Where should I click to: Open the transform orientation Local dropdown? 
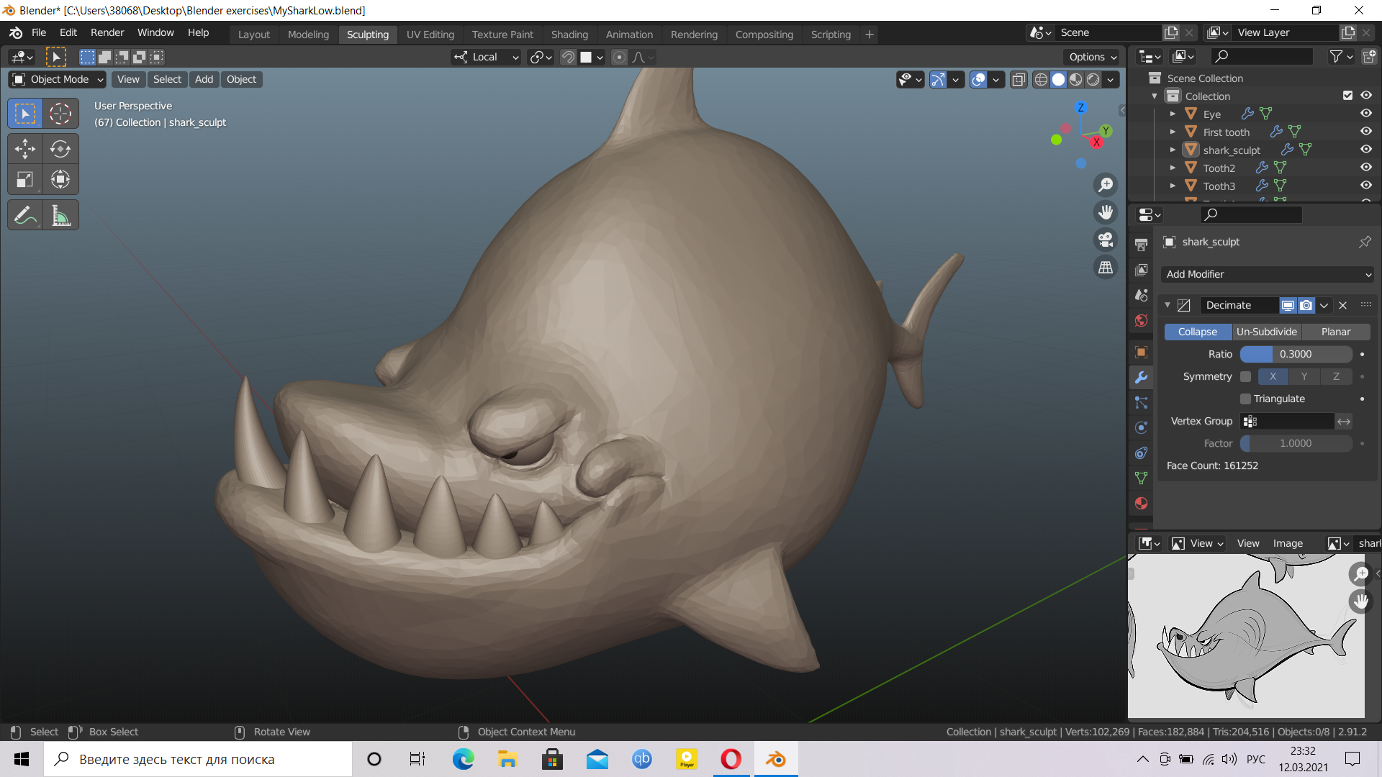click(485, 57)
